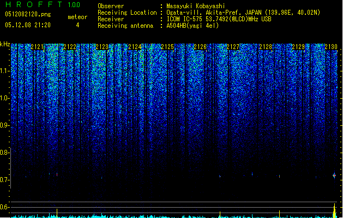
Task: Click the yellow level spike below 2121 echo
Action: point(57,213)
